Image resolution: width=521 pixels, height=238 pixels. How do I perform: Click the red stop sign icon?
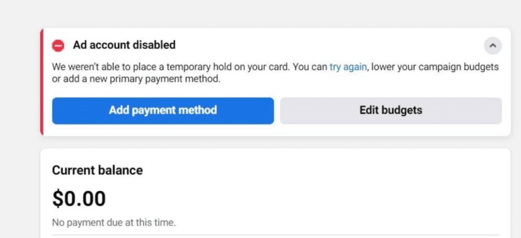point(58,45)
